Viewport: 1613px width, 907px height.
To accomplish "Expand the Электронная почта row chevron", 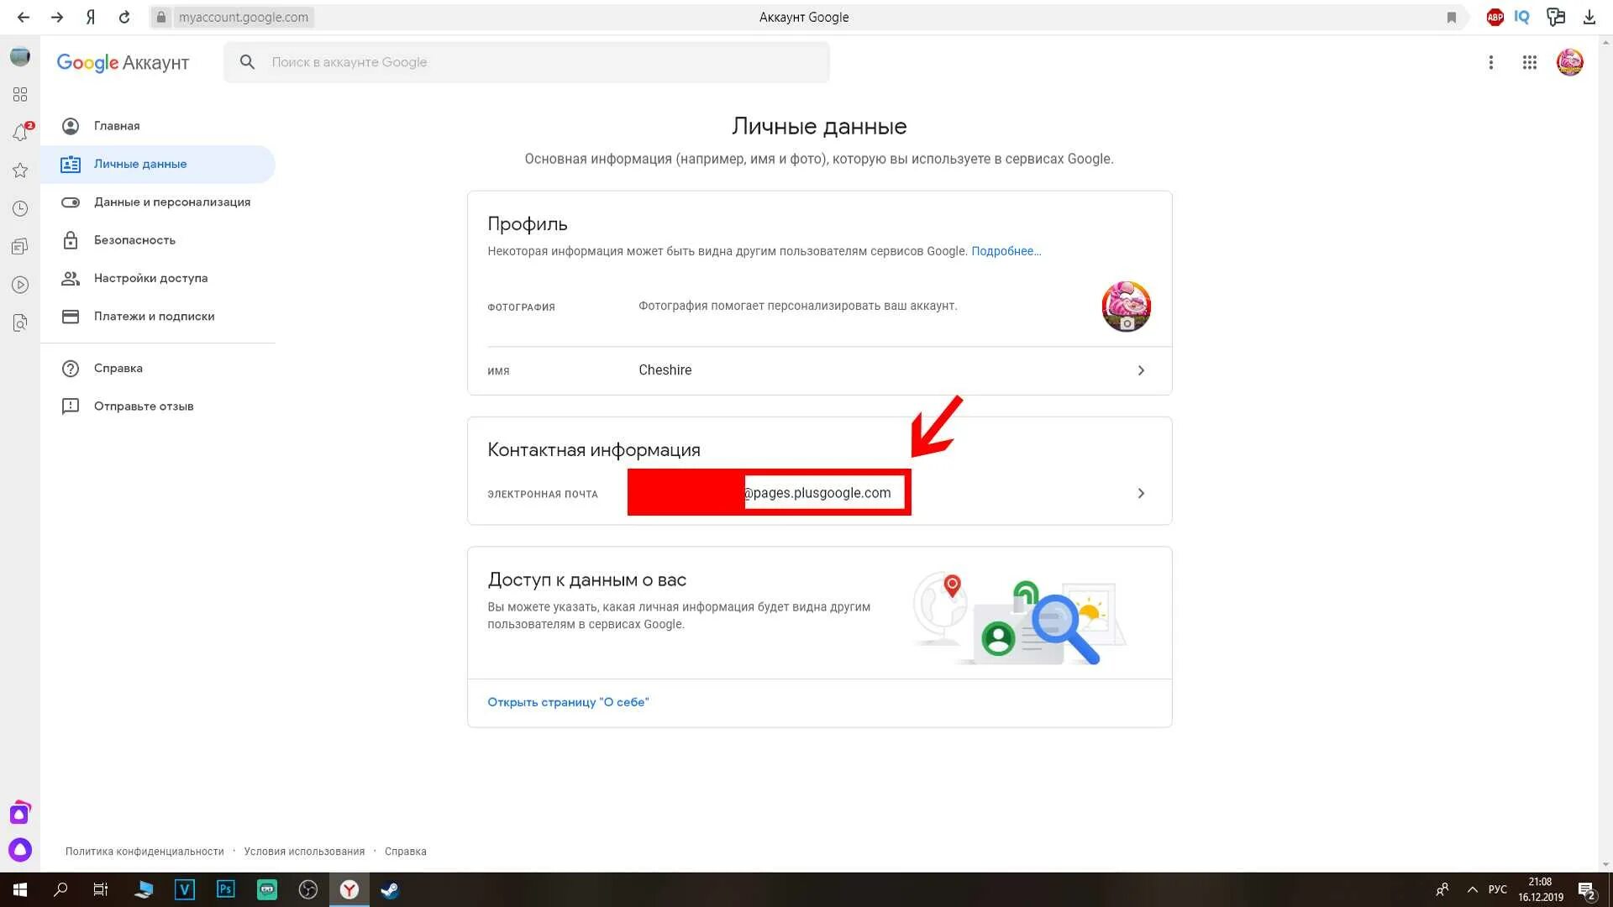I will (1140, 493).
